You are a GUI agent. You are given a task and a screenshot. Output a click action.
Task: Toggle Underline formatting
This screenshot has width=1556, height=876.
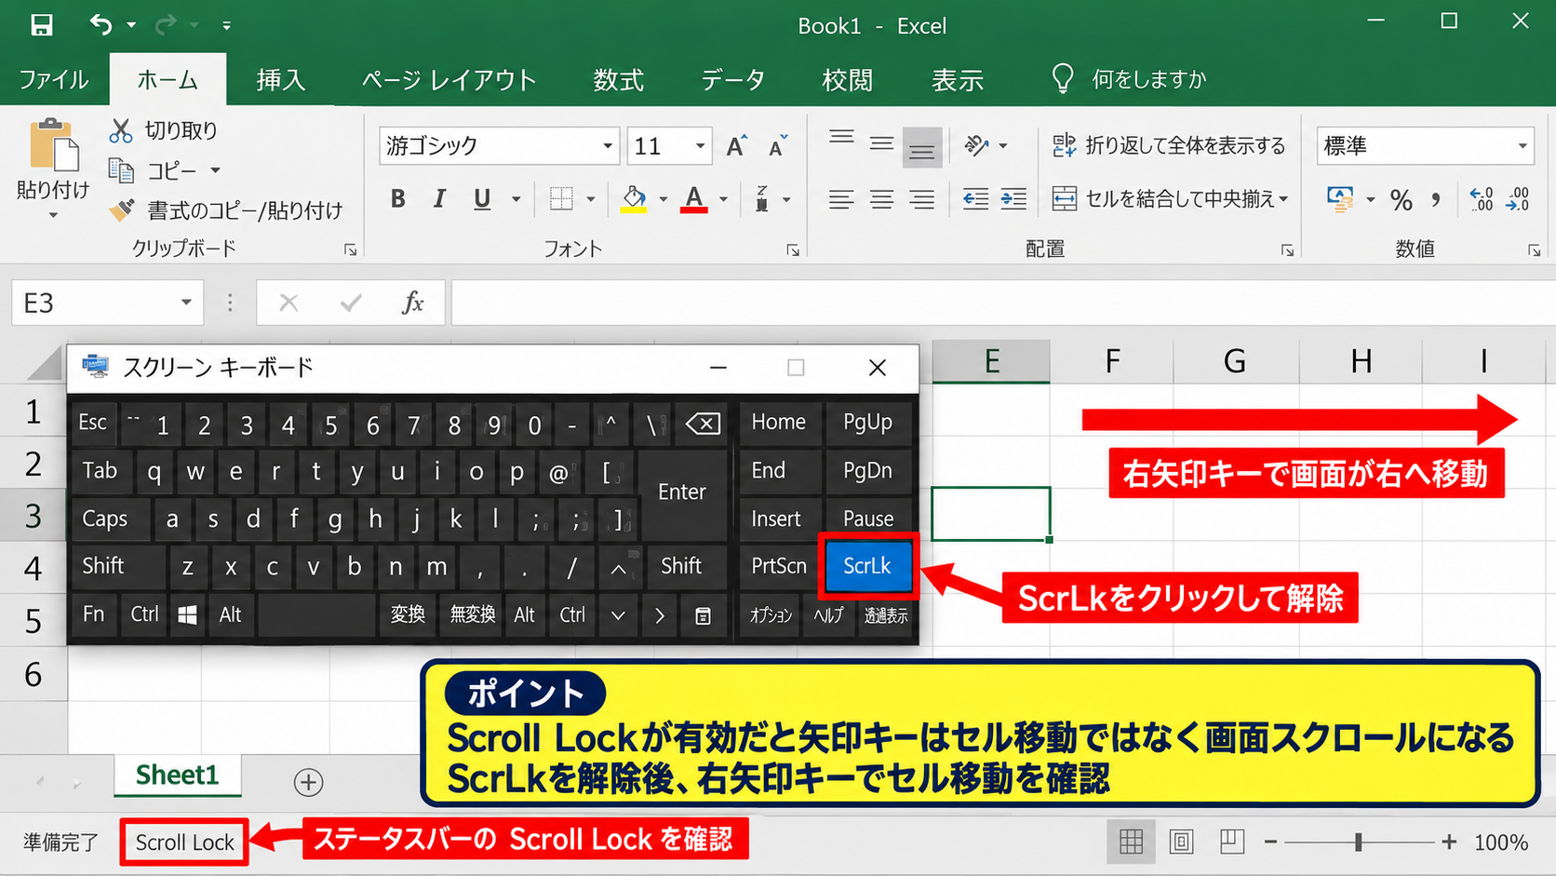pos(482,198)
